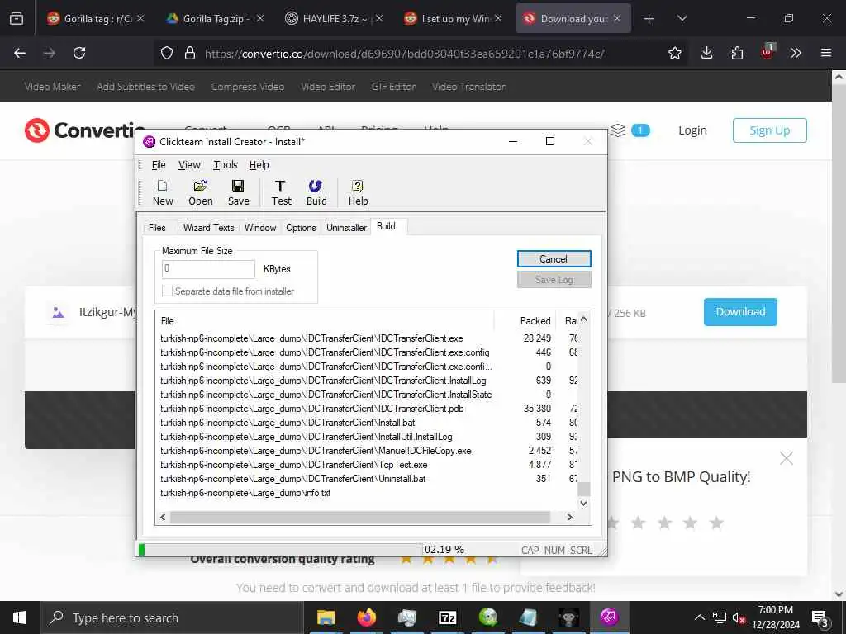This screenshot has width=846, height=634.
Task: Click the build list scroll down arrow
Action: coord(584,503)
